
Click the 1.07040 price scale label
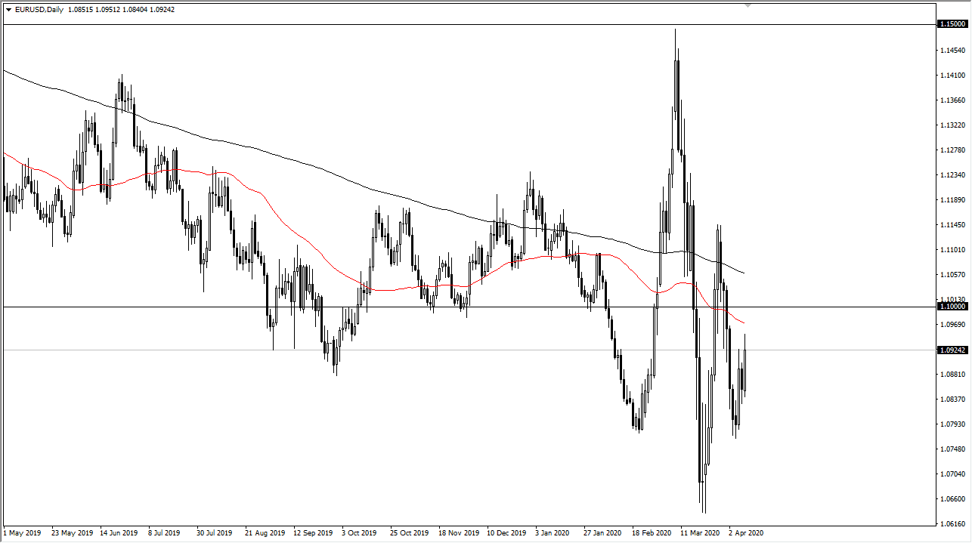(x=953, y=474)
